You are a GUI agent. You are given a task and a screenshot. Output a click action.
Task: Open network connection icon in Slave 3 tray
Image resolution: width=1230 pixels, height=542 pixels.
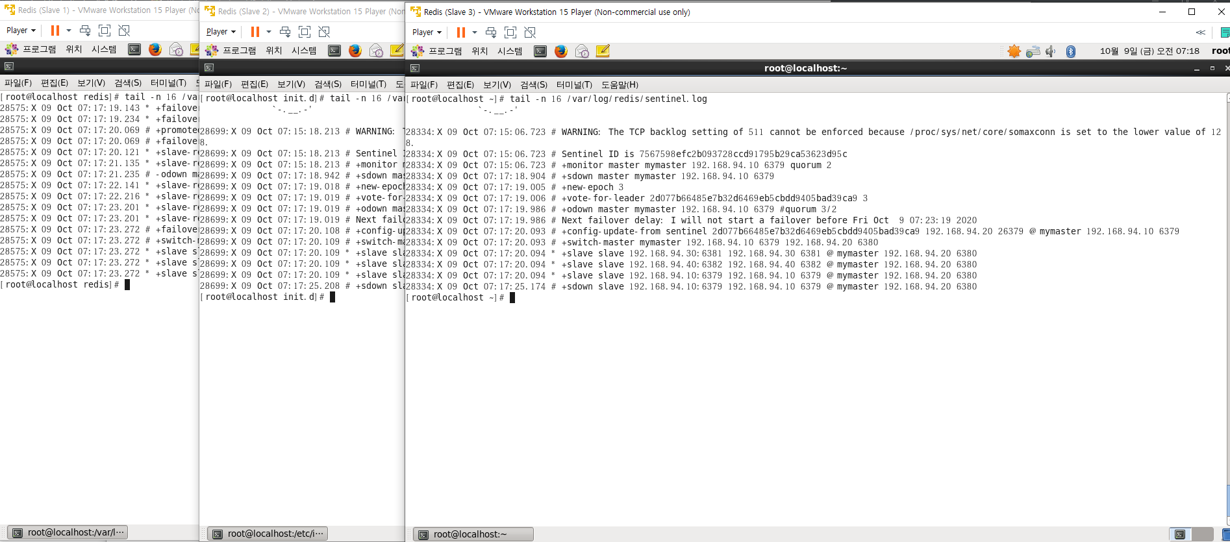tap(1033, 51)
